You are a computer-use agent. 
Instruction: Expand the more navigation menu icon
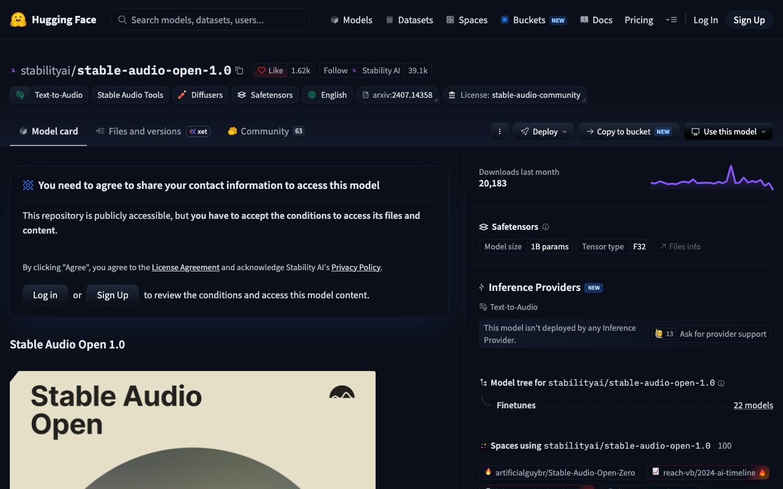point(671,20)
